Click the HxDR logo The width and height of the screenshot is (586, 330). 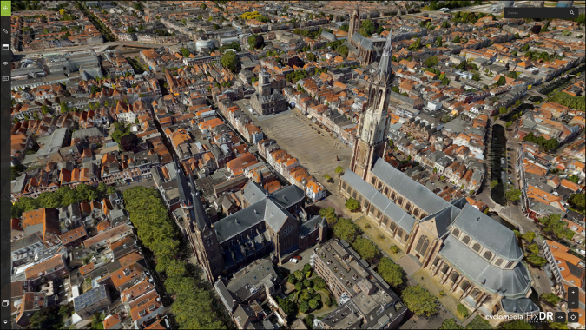(540, 317)
